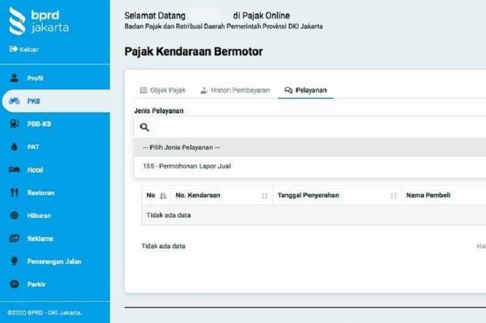Viewport: 486px width, 323px height.
Task: Select PKB menu item
Action: click(x=56, y=101)
